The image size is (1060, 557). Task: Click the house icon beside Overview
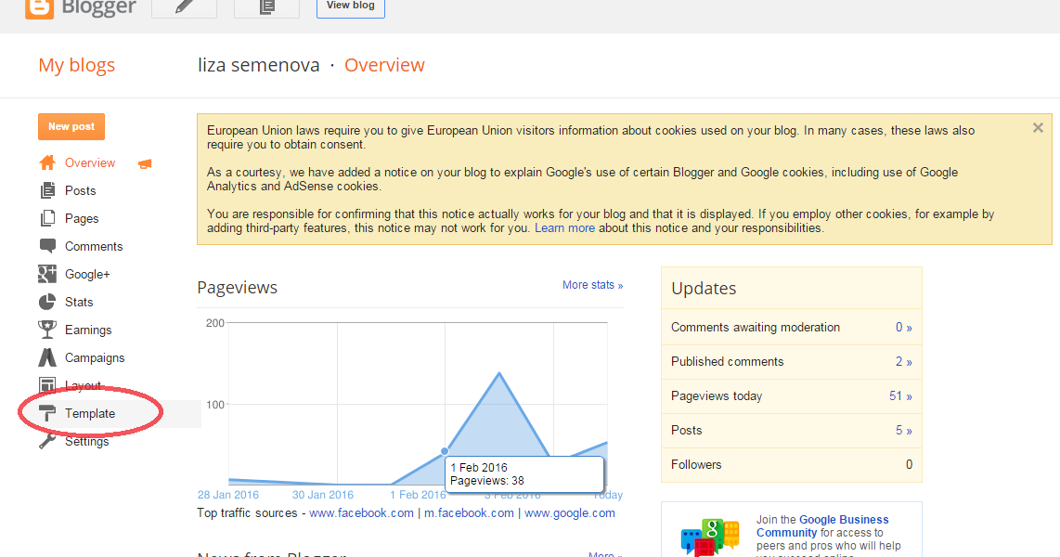[47, 162]
